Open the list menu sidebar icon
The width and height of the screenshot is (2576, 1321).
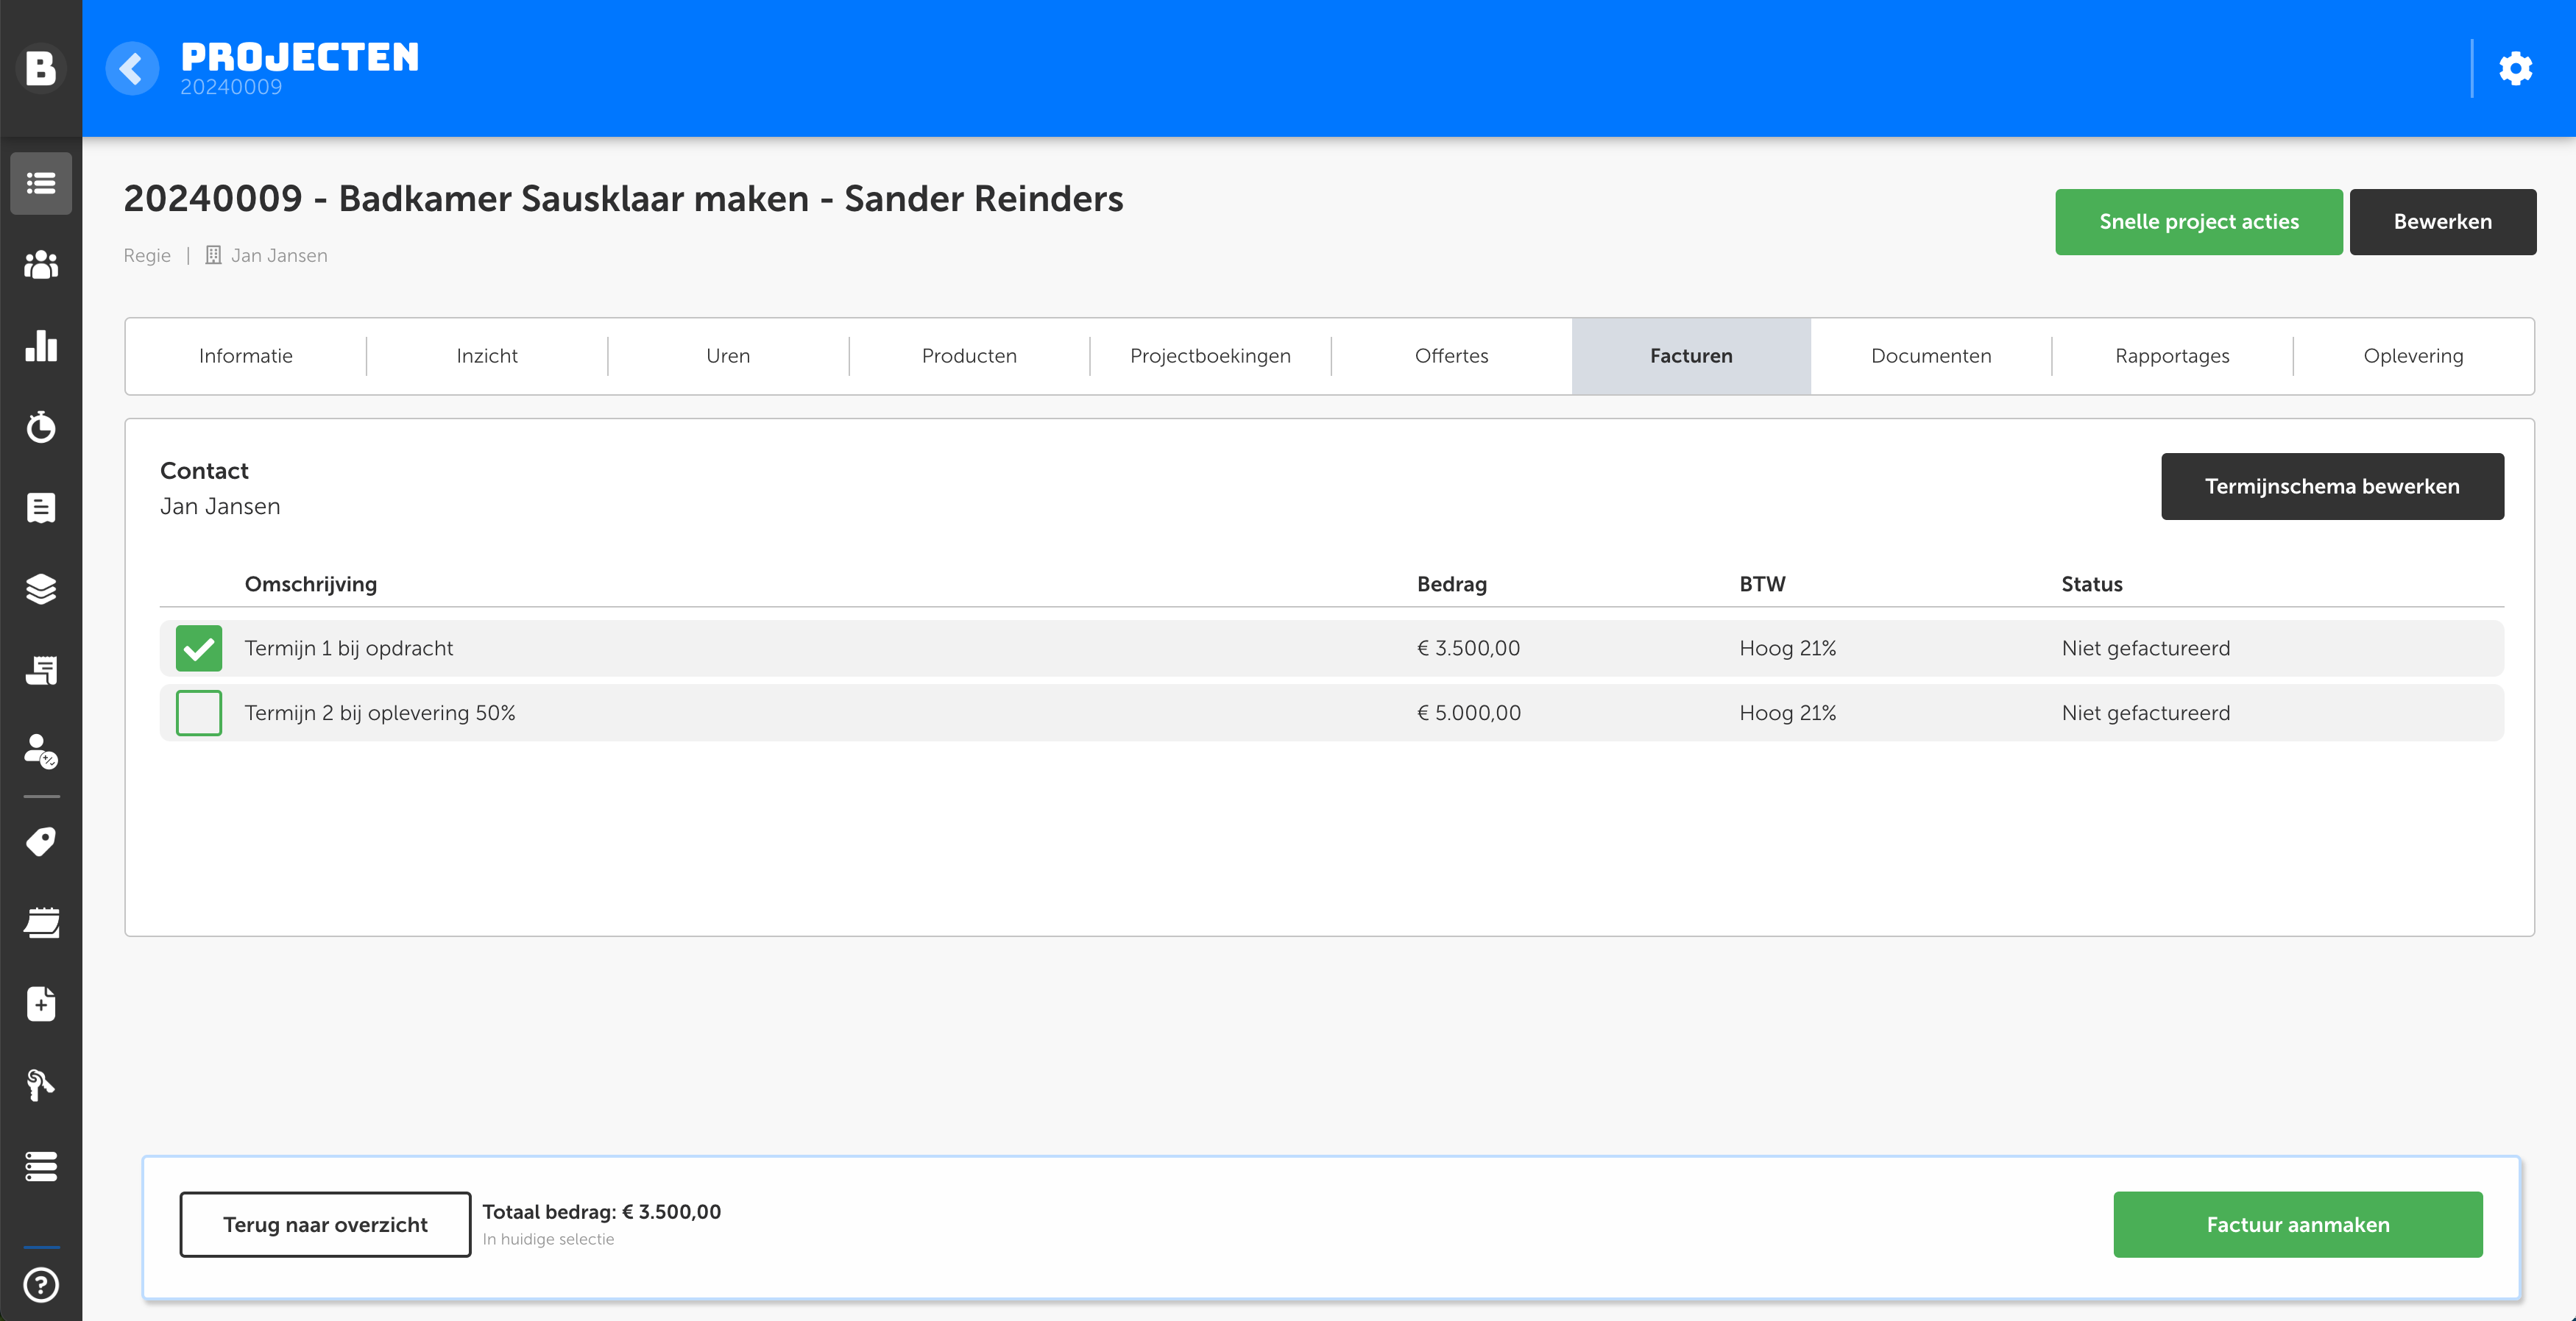41,184
